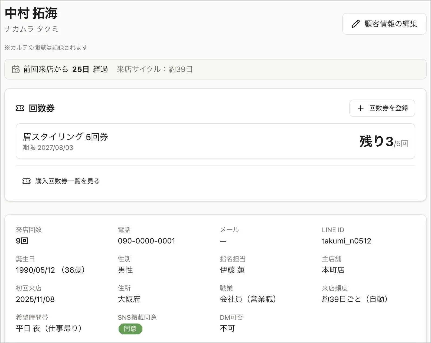The width and height of the screenshot is (431, 343).
Task: Click the assigned staff 伊藤 蓮
Action: tap(232, 270)
